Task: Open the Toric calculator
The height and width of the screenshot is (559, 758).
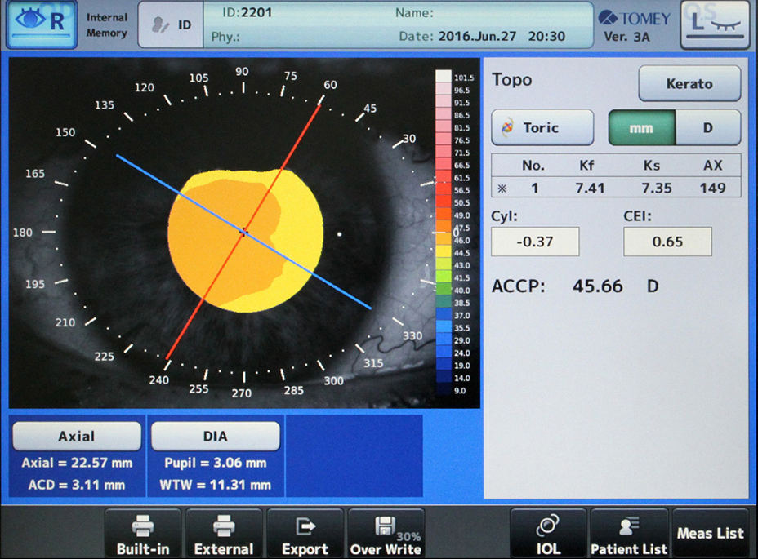Action: [542, 128]
